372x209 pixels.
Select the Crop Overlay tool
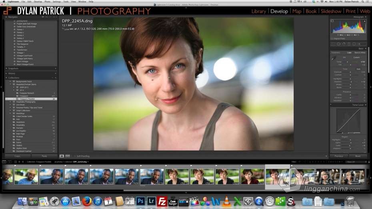click(333, 44)
